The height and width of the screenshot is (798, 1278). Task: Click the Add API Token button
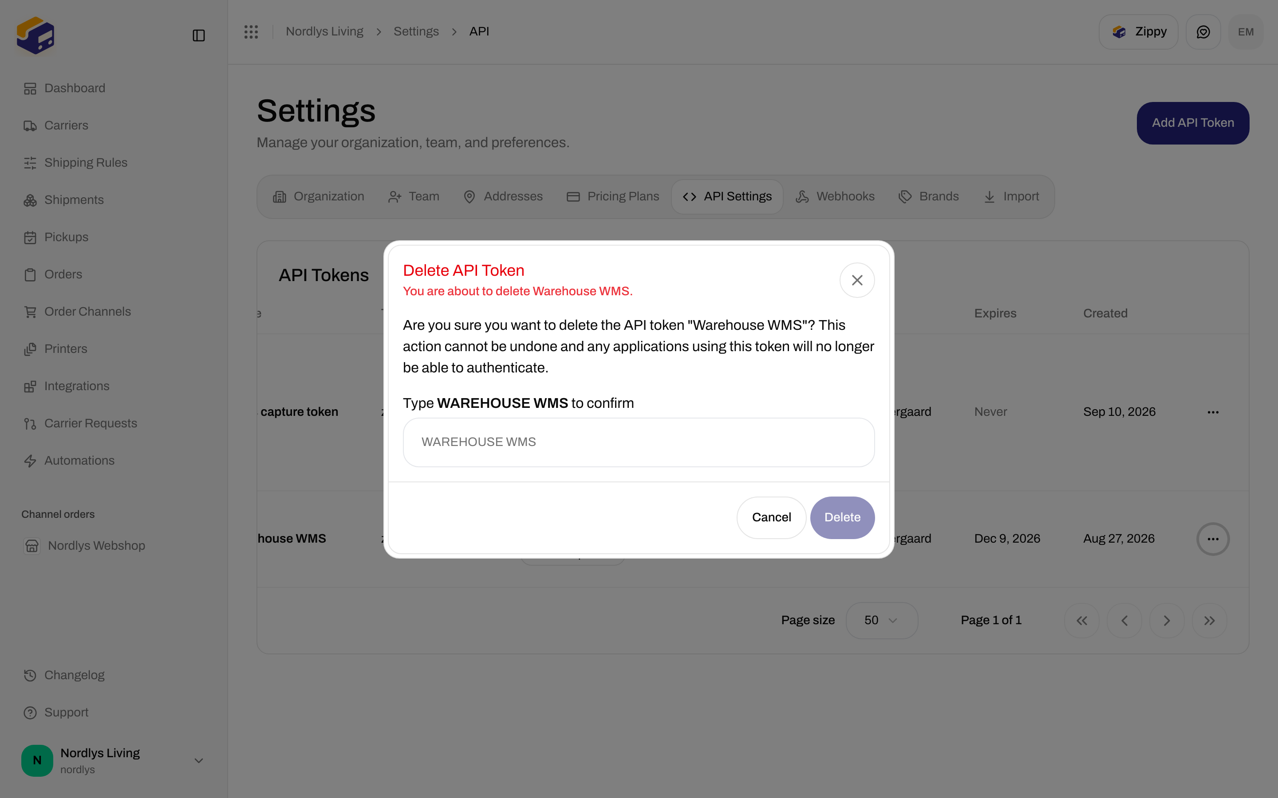click(x=1192, y=123)
